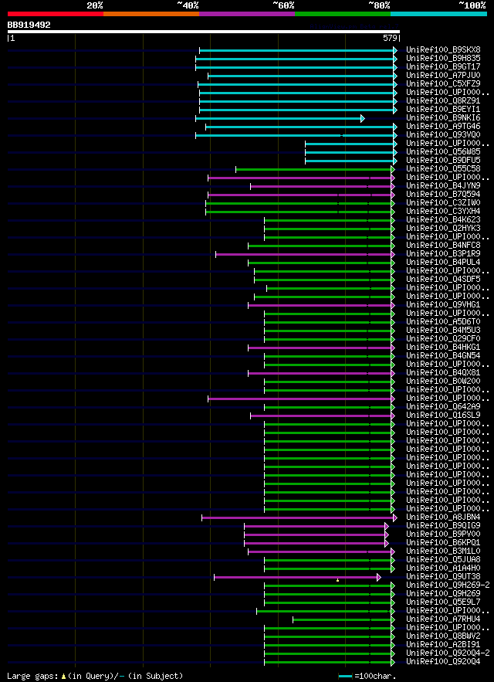Select the white BB919492 query bar
The width and height of the screenshot is (494, 682).
coord(204,32)
